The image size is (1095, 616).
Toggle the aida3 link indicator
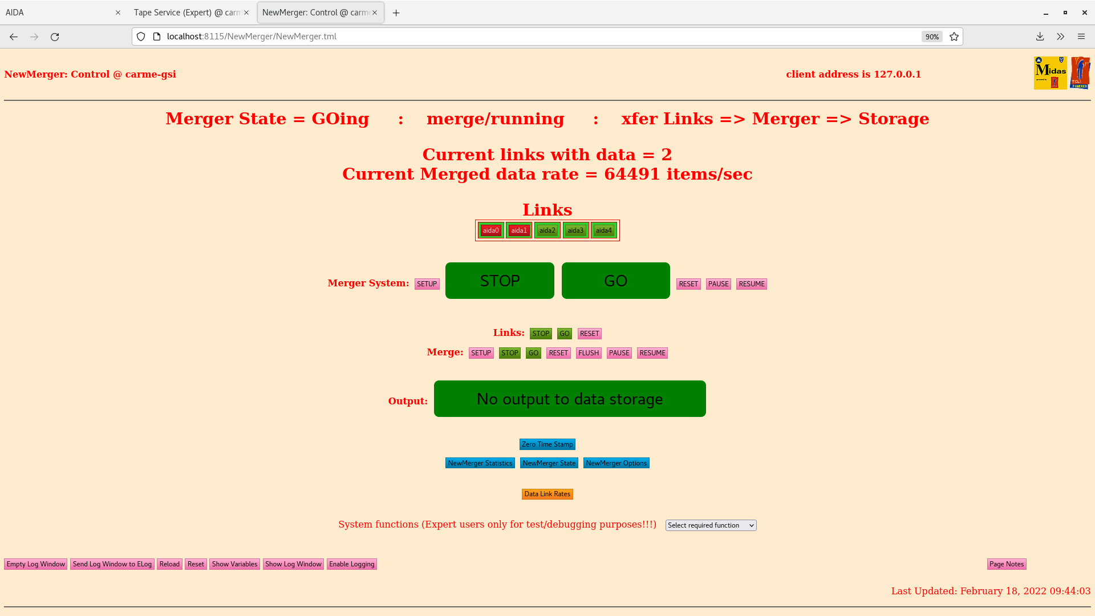[575, 230]
